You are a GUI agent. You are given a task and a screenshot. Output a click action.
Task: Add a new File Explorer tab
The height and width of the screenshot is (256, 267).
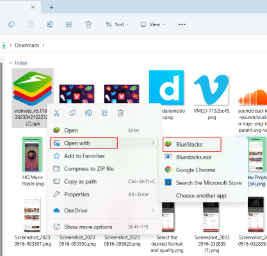[51, 8]
